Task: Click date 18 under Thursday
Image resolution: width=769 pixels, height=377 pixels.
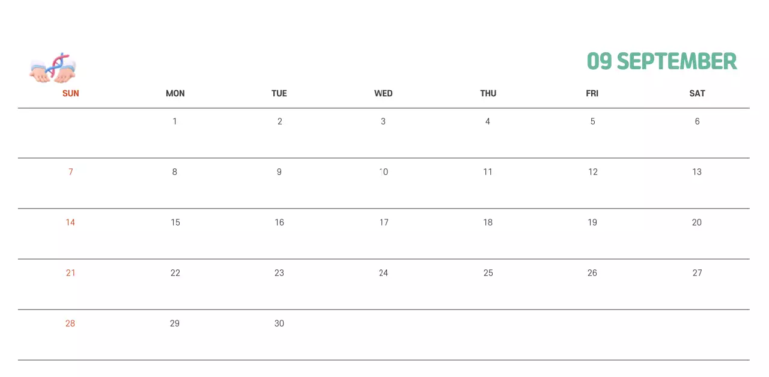Action: (x=488, y=222)
